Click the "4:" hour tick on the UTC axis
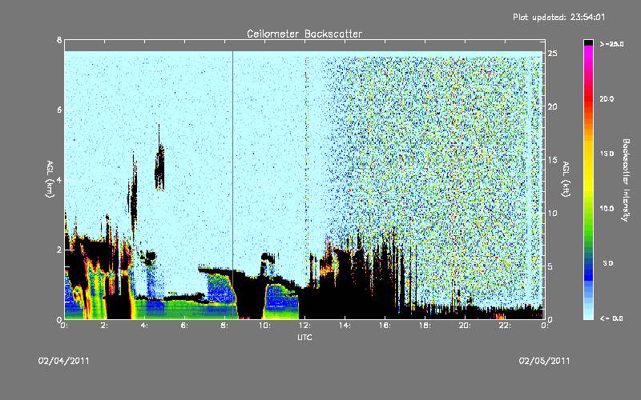This screenshot has width=641, height=400. tap(144, 326)
